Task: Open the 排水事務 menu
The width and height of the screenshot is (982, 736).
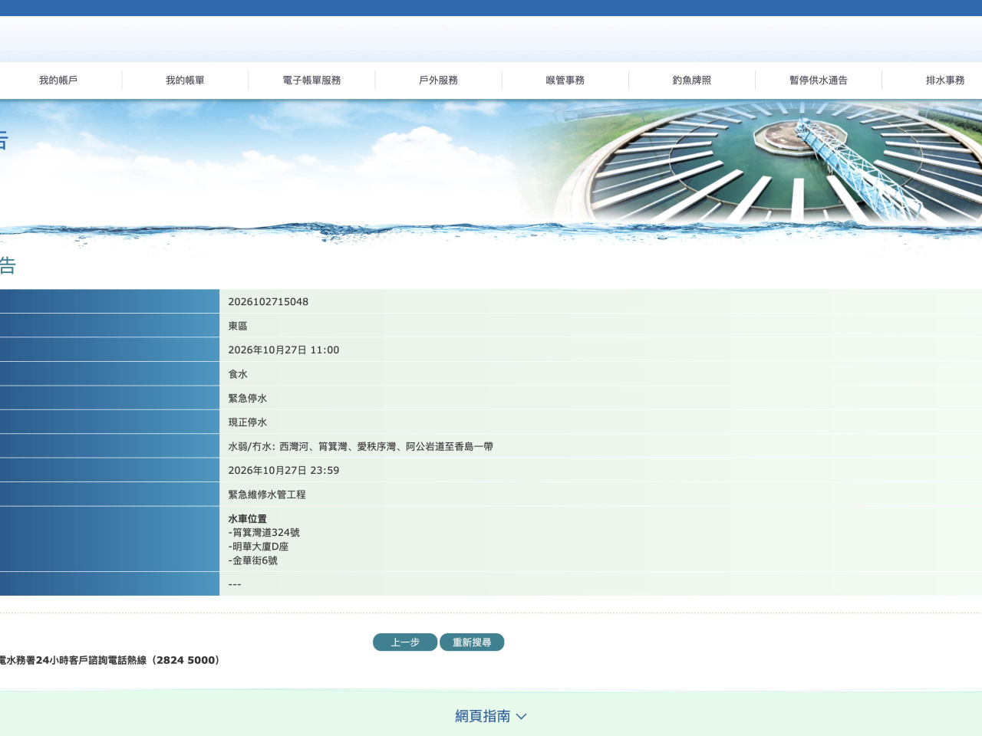Action: click(945, 80)
